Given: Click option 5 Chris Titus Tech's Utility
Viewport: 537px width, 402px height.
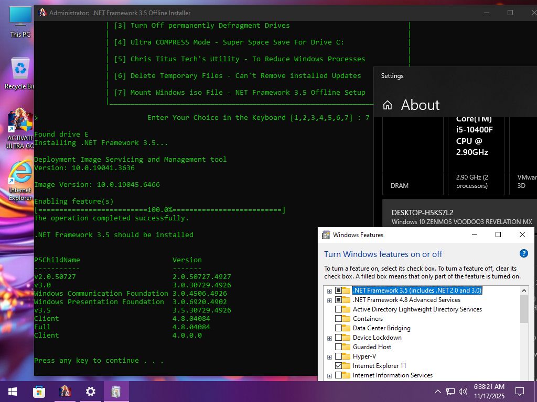Looking at the screenshot, I should coord(239,59).
